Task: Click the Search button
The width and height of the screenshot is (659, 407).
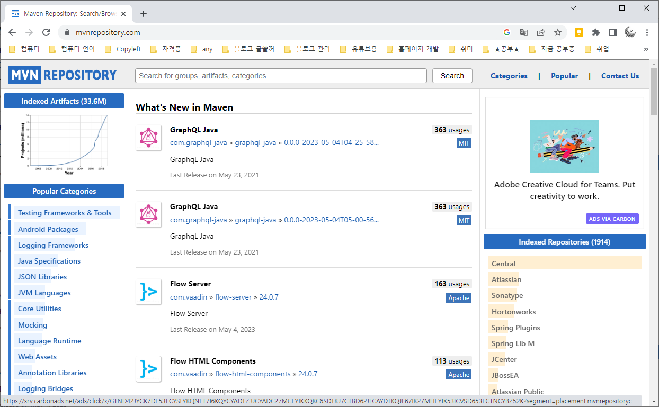Action: point(452,76)
